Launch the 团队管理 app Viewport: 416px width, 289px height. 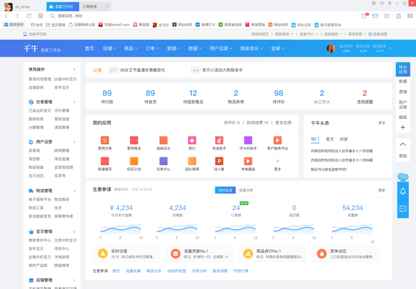[192, 161]
